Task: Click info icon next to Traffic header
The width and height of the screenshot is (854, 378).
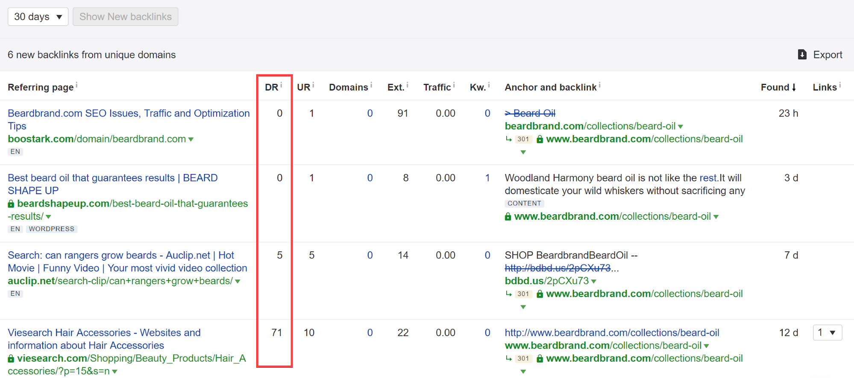Action: point(454,85)
